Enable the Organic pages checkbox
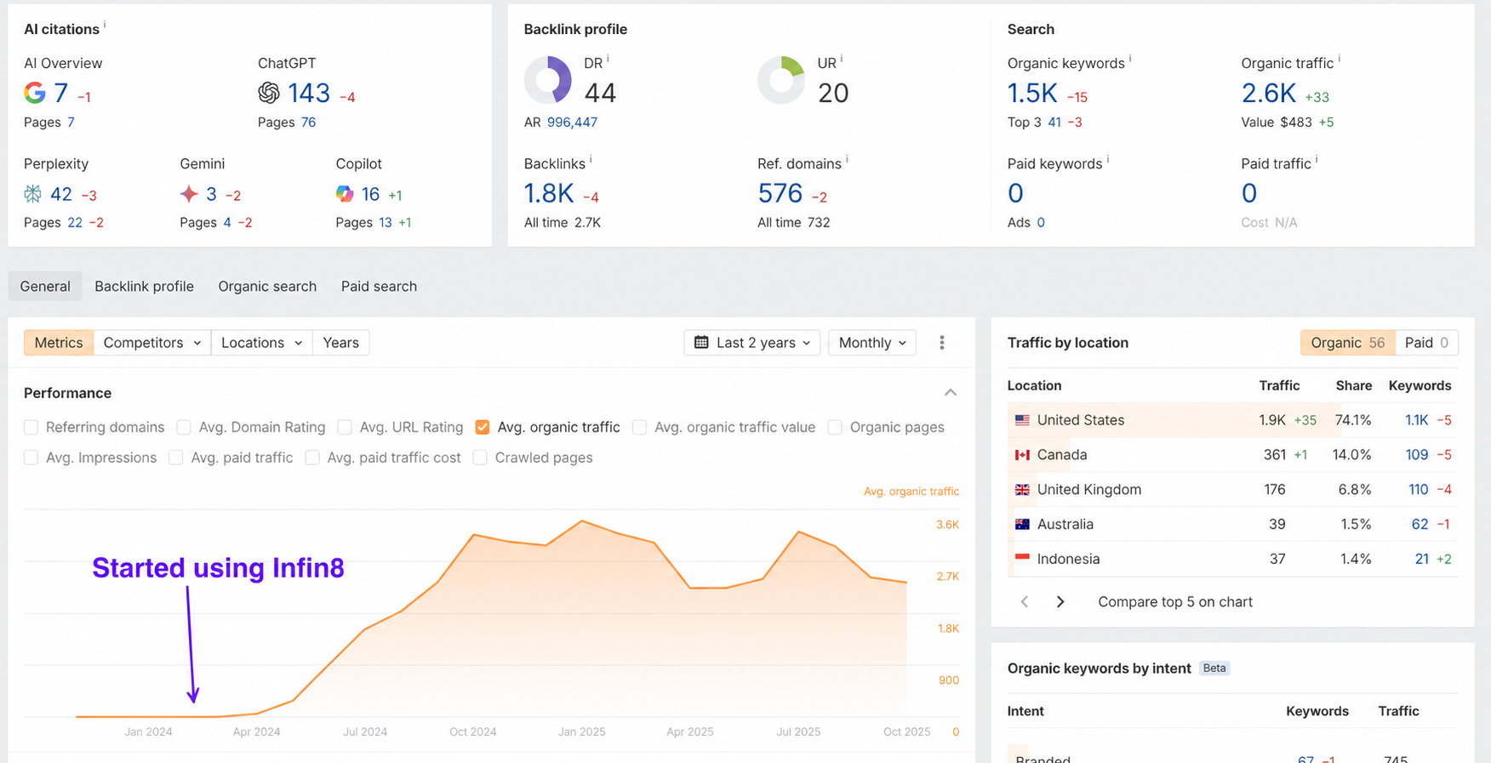The height and width of the screenshot is (763, 1491). (x=835, y=427)
